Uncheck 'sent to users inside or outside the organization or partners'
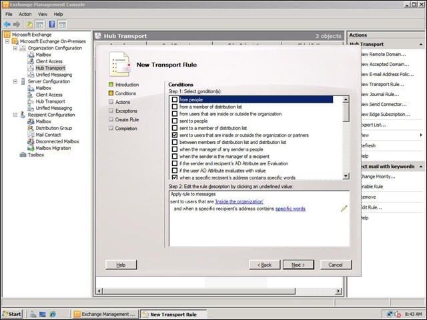The height and width of the screenshot is (320, 427). 175,135
